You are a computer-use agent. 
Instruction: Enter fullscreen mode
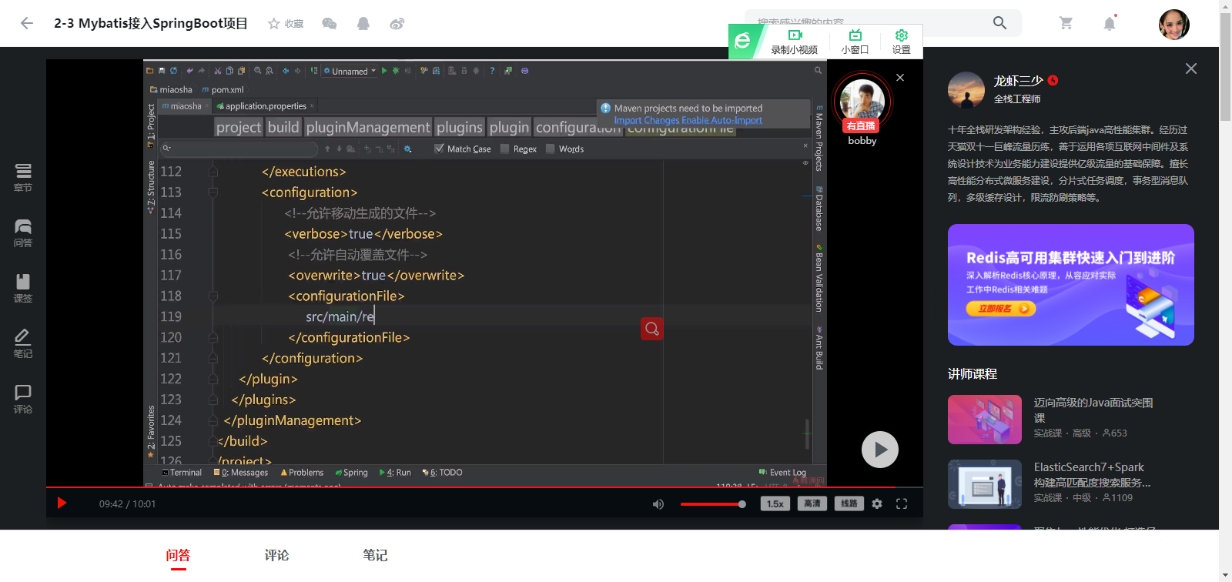(x=902, y=504)
